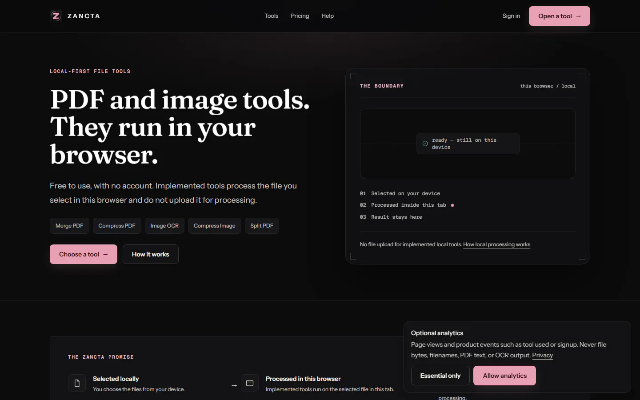The image size is (640, 400).
Task: Click the 'Optional analytics' heading
Action: (437, 333)
